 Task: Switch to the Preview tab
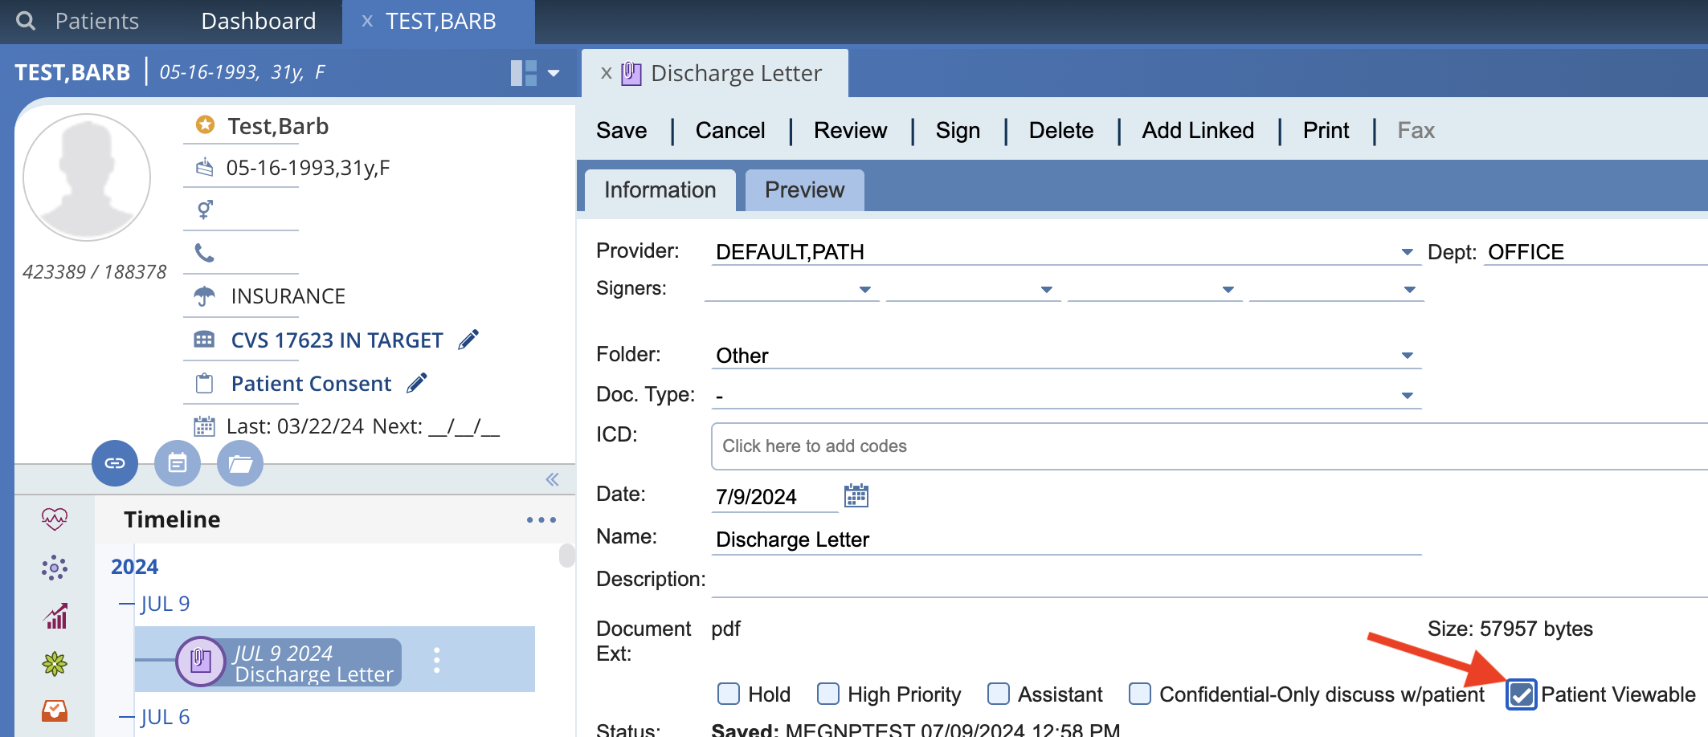click(x=804, y=190)
